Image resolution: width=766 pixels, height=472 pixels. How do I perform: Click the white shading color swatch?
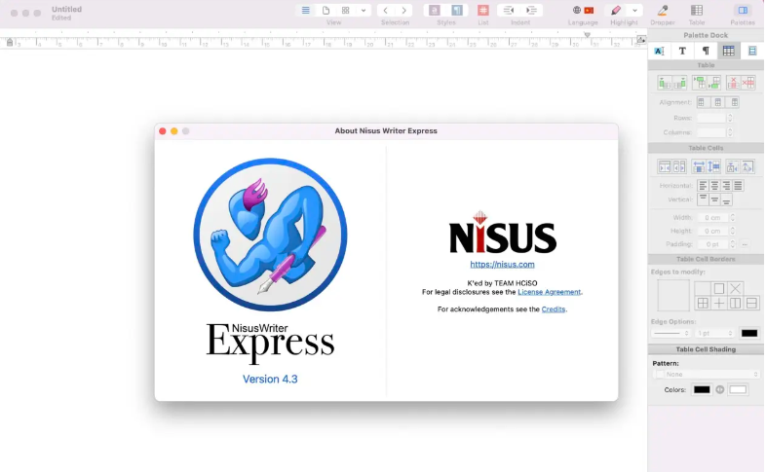click(738, 389)
